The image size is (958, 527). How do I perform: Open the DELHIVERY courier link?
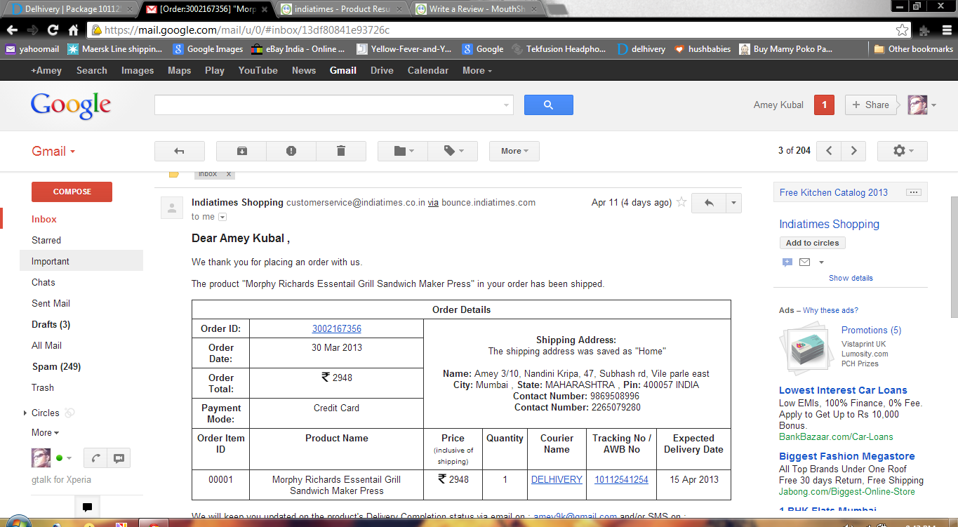557,479
